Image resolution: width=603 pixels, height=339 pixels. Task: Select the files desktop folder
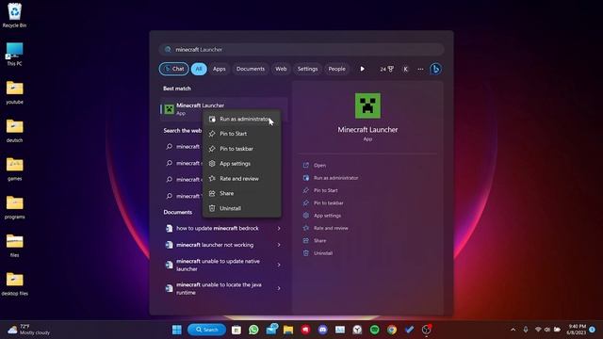coord(15,245)
